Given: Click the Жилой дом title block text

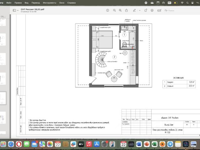Looking at the screenshot, I should (x=169, y=125).
